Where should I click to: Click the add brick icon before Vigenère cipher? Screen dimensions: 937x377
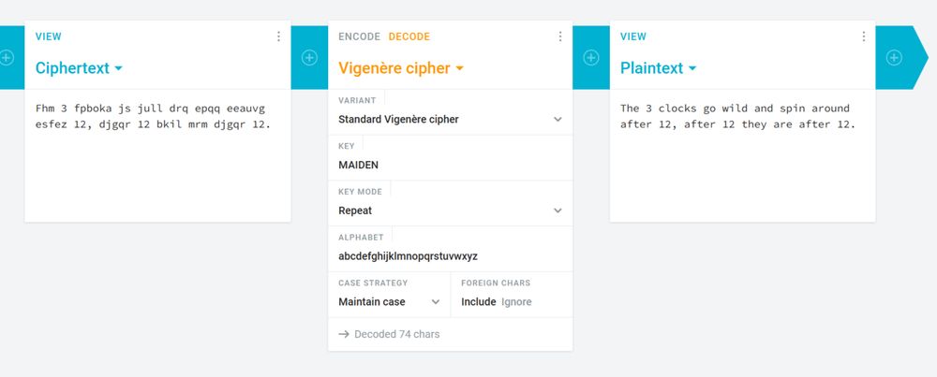(x=309, y=57)
